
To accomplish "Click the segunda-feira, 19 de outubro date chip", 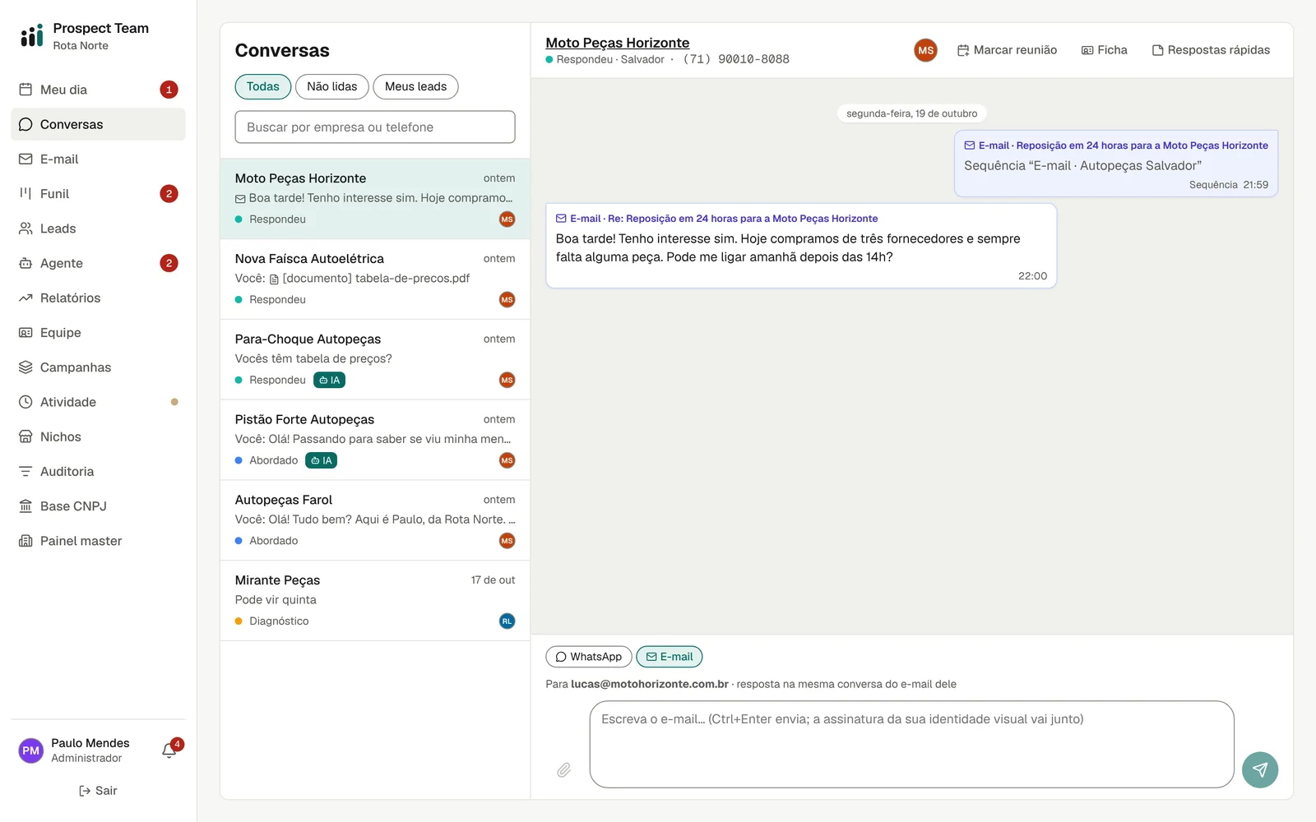I will (x=912, y=113).
